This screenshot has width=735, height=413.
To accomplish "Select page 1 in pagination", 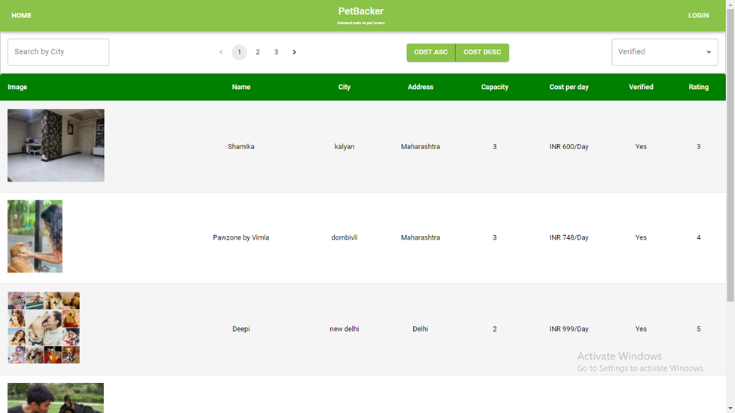I will [239, 52].
